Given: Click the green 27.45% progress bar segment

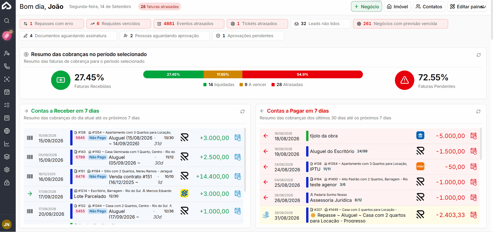Looking at the screenshot, I should pyautogui.click(x=173, y=74).
